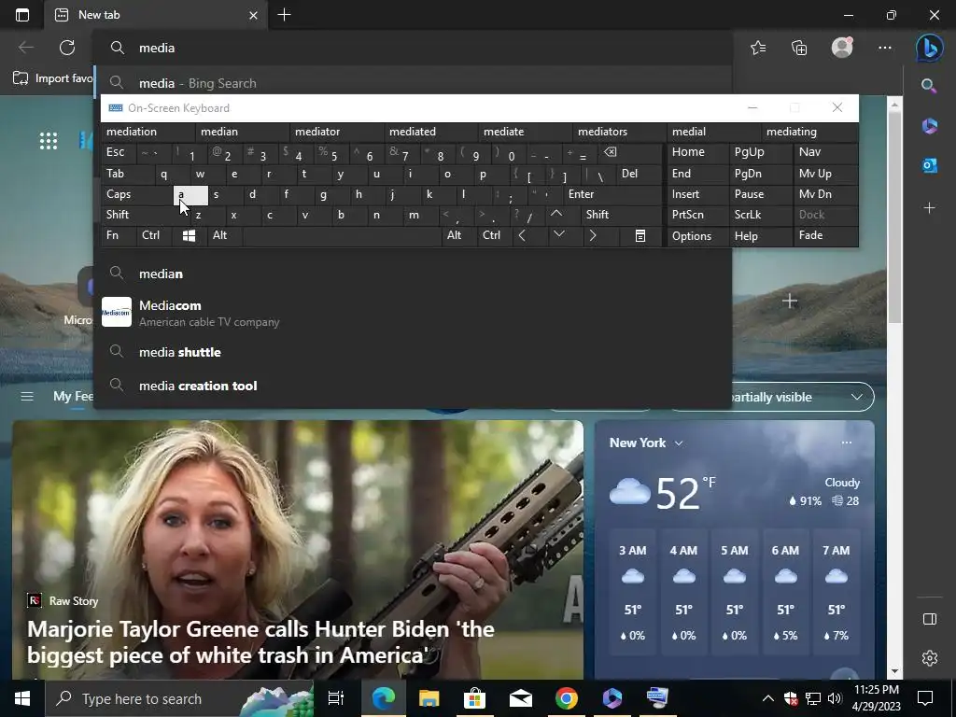Toggle the left Alt key on keyboard
Image resolution: width=956 pixels, height=717 pixels.
point(225,235)
